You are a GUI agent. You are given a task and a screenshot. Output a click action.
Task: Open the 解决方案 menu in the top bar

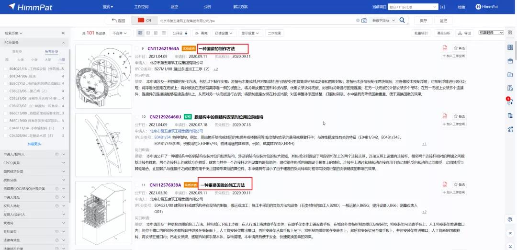[240, 7]
